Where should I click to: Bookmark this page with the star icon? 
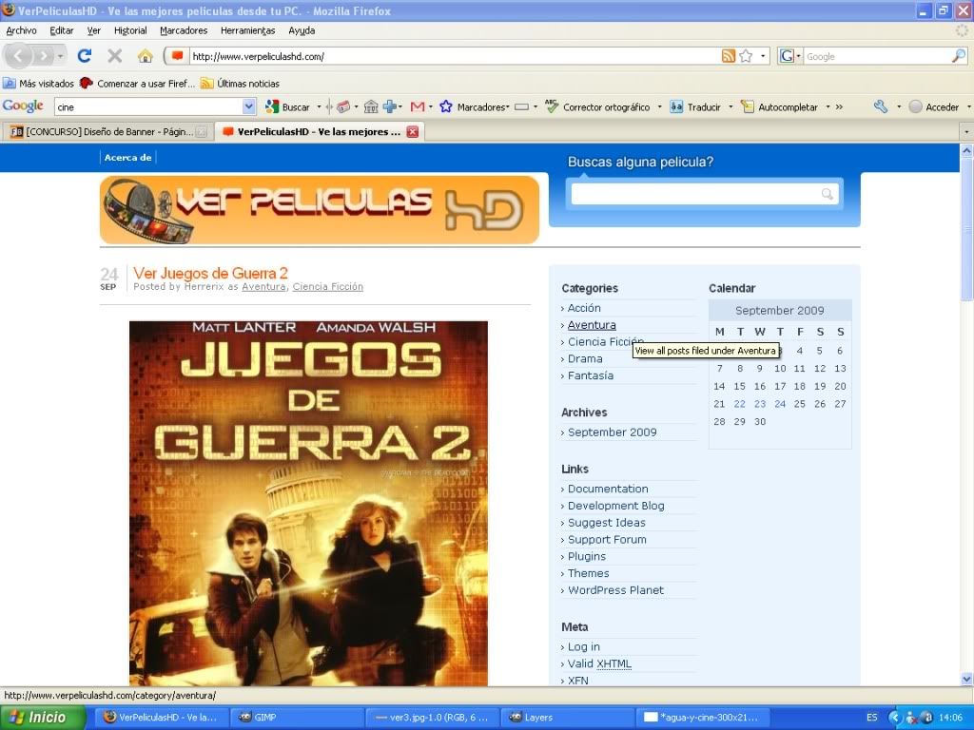746,56
